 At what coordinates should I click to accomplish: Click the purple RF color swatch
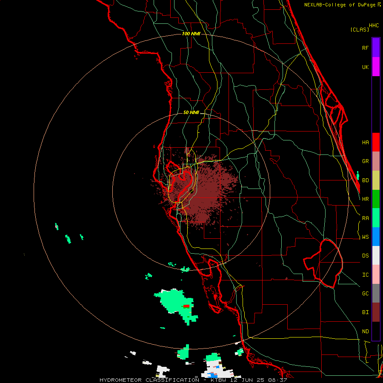[376, 48]
